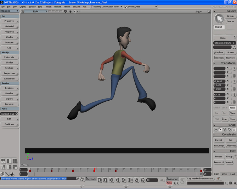Toggle the Auto key button
Viewport: 237px width, 189px height.
[169, 183]
